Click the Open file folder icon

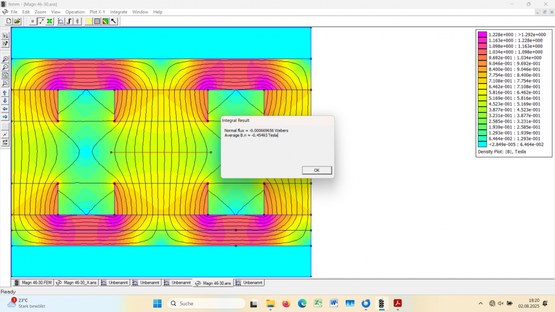pyautogui.click(x=17, y=21)
